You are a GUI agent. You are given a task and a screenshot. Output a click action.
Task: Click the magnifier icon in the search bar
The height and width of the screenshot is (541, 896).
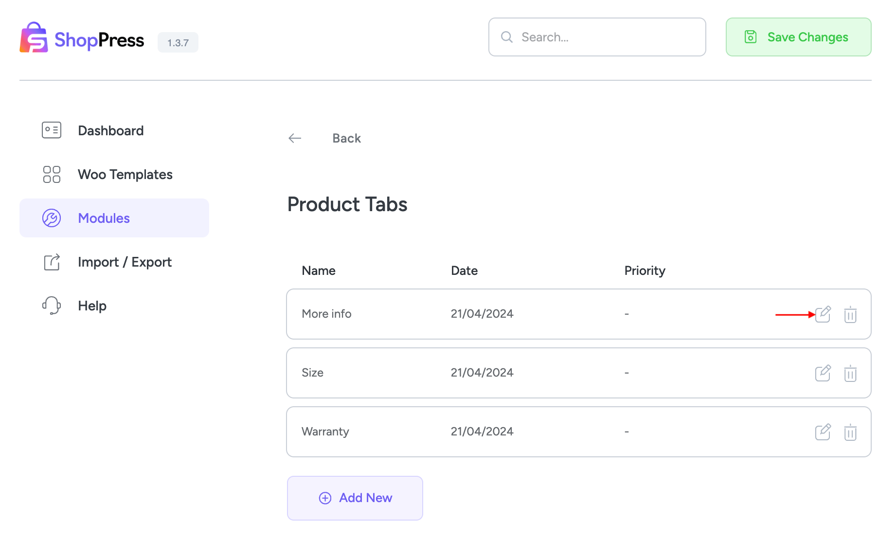507,36
